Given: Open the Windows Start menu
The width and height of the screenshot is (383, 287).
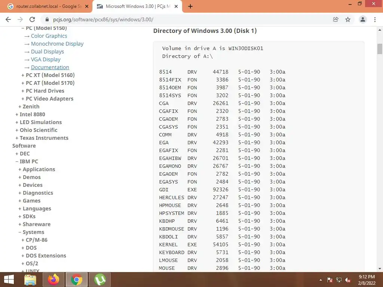Looking at the screenshot, I should (9, 280).
